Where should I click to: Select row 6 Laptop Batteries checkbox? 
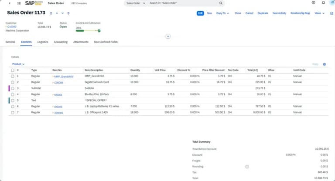tap(13, 107)
